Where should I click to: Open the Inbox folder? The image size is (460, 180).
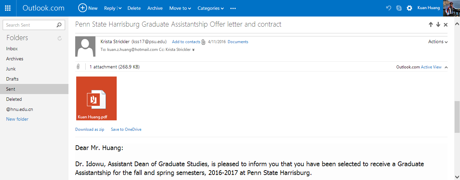(x=12, y=49)
